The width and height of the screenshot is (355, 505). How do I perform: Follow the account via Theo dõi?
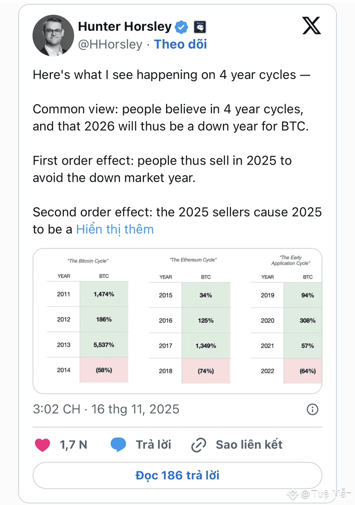tap(181, 44)
